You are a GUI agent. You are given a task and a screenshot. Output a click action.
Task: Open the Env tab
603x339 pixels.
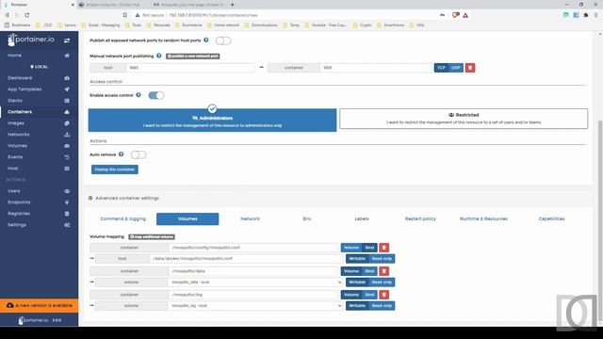[x=307, y=219]
